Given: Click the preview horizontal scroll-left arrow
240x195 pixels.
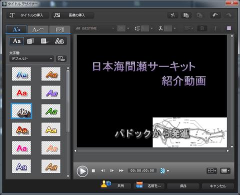Looking at the screenshot, I should pyautogui.click(x=75, y=151).
